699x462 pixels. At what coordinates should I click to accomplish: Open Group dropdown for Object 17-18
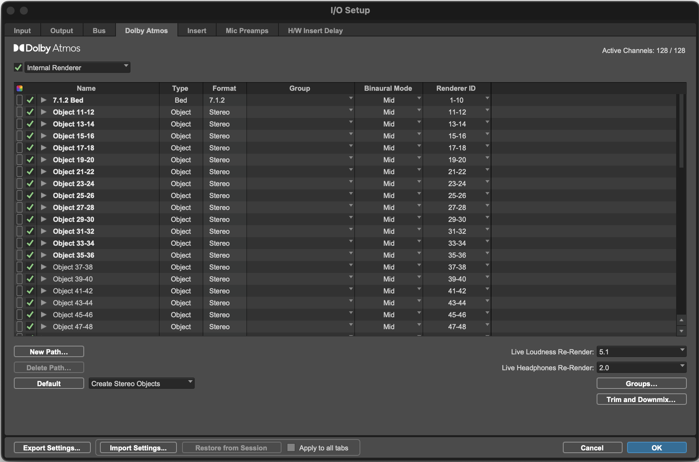click(351, 146)
